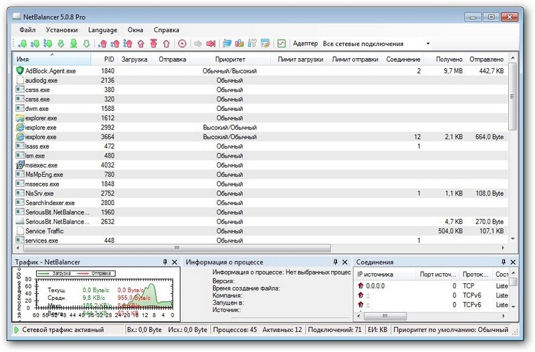535x352 pixels.
Task: Click Сетевой трафик: активный status text
Action: click(x=63, y=330)
